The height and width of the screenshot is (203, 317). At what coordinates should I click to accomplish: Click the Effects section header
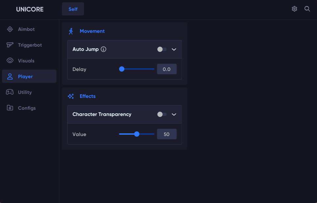pos(87,96)
